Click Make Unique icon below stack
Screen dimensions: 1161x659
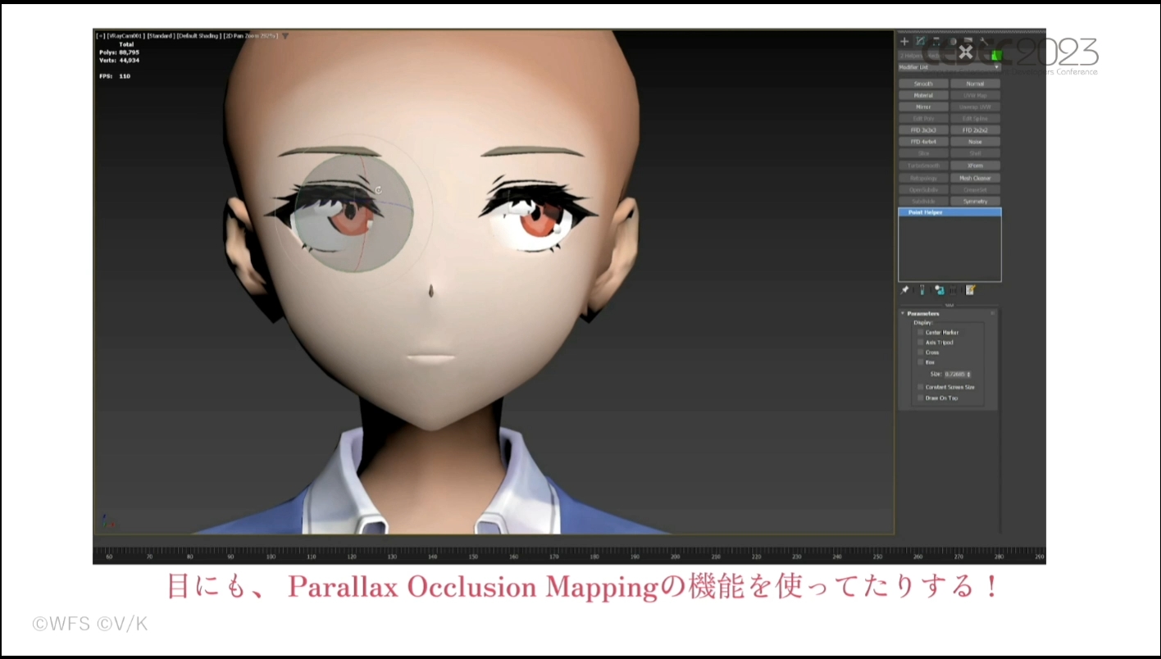click(939, 290)
